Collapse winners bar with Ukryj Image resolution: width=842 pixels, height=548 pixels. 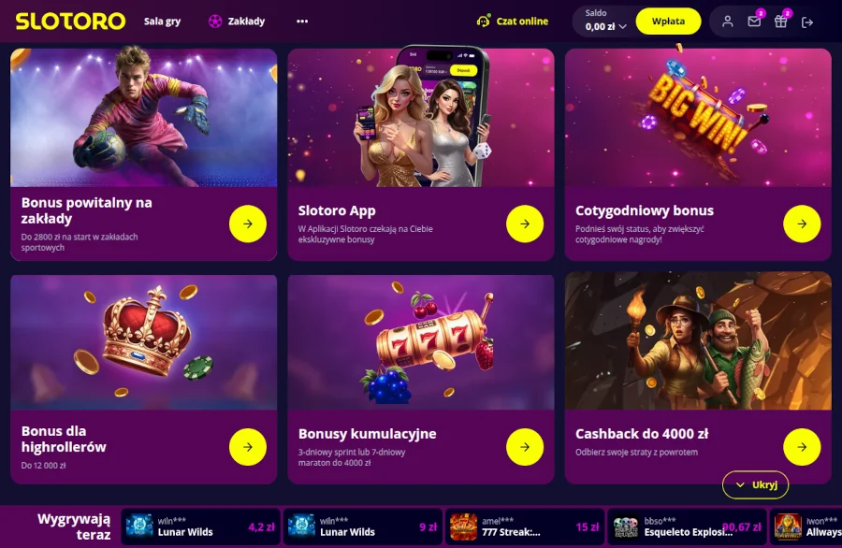click(756, 484)
